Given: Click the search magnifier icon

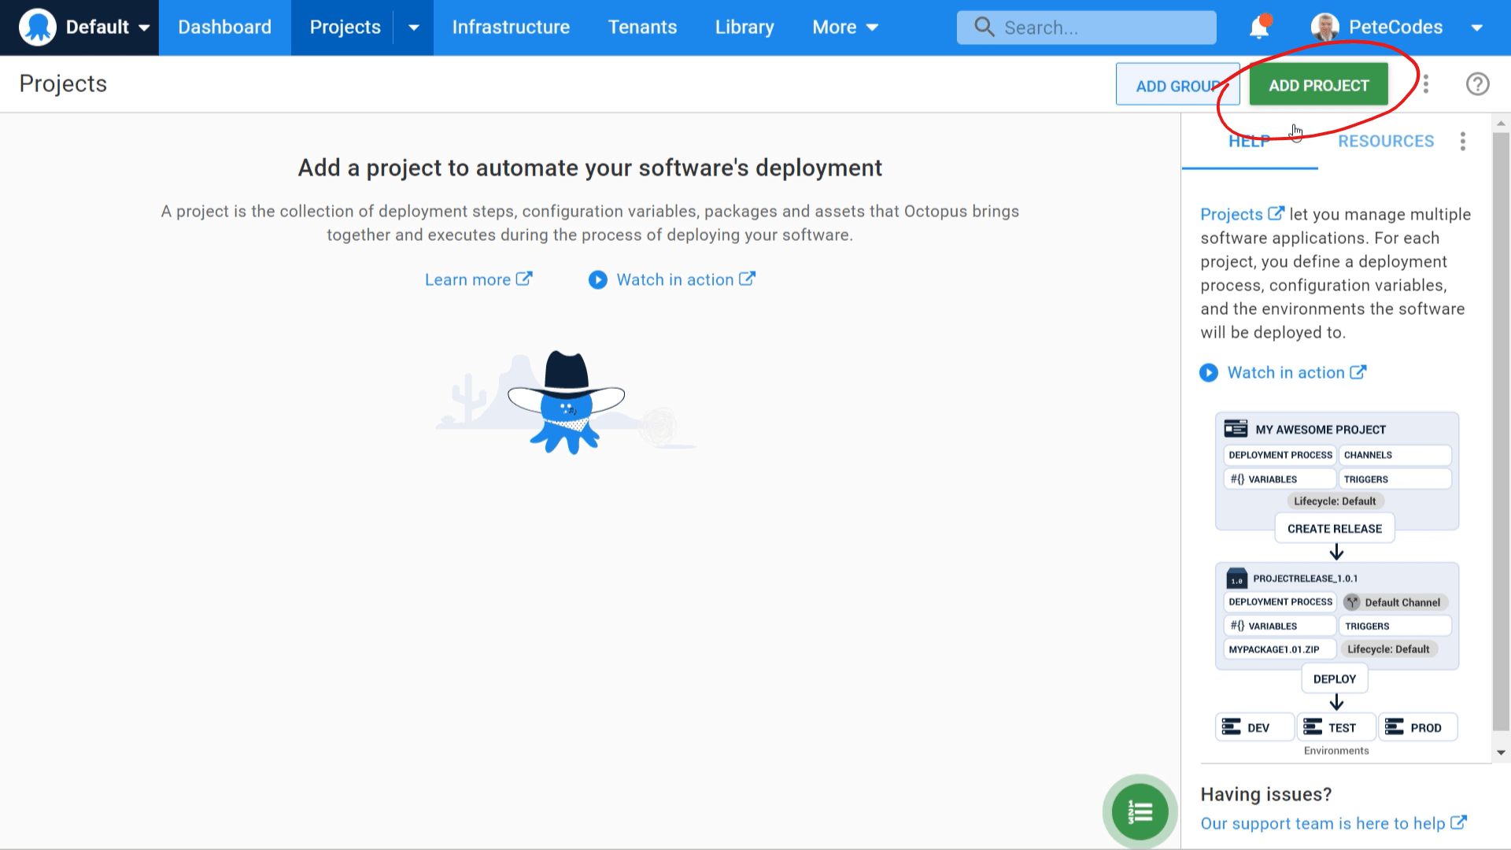Looking at the screenshot, I should point(984,28).
